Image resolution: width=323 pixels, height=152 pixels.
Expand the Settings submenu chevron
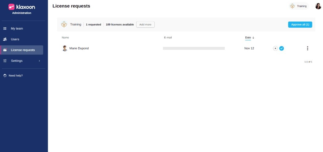tap(39, 61)
